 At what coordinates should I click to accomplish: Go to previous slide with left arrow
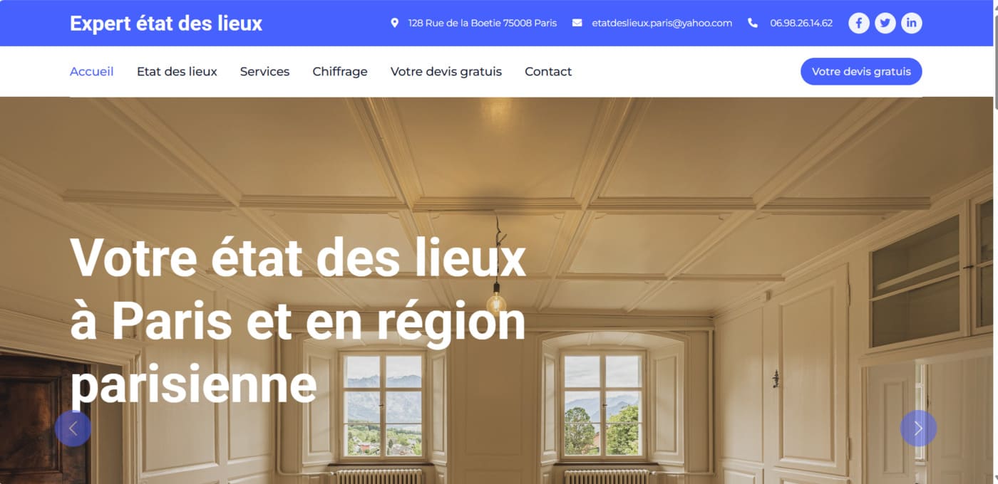[x=73, y=428]
